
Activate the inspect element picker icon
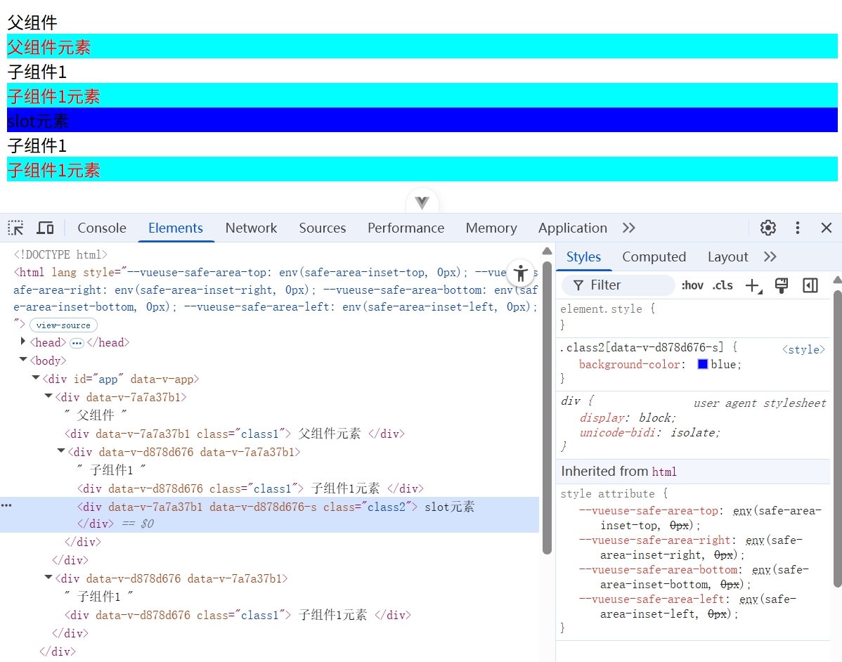15,228
